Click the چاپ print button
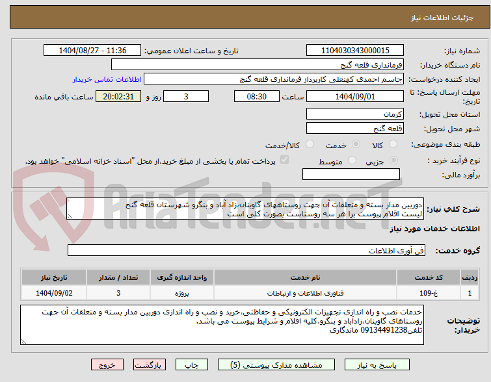Image resolution: width=491 pixels, height=382 pixels. [192, 365]
